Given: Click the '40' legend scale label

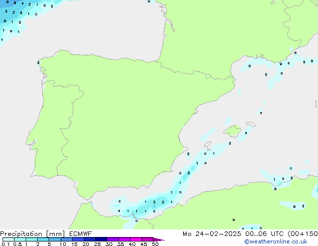Looking at the screenshot, I should [132, 244].
